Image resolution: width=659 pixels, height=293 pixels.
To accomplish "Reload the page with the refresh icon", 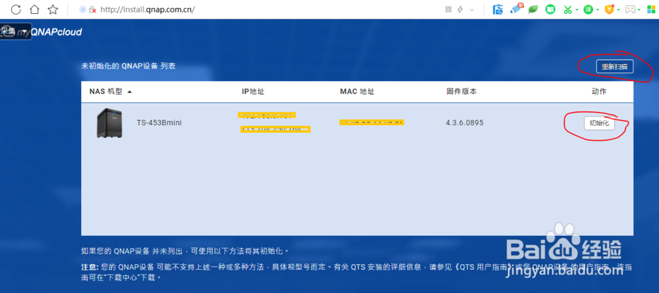I will [16, 9].
